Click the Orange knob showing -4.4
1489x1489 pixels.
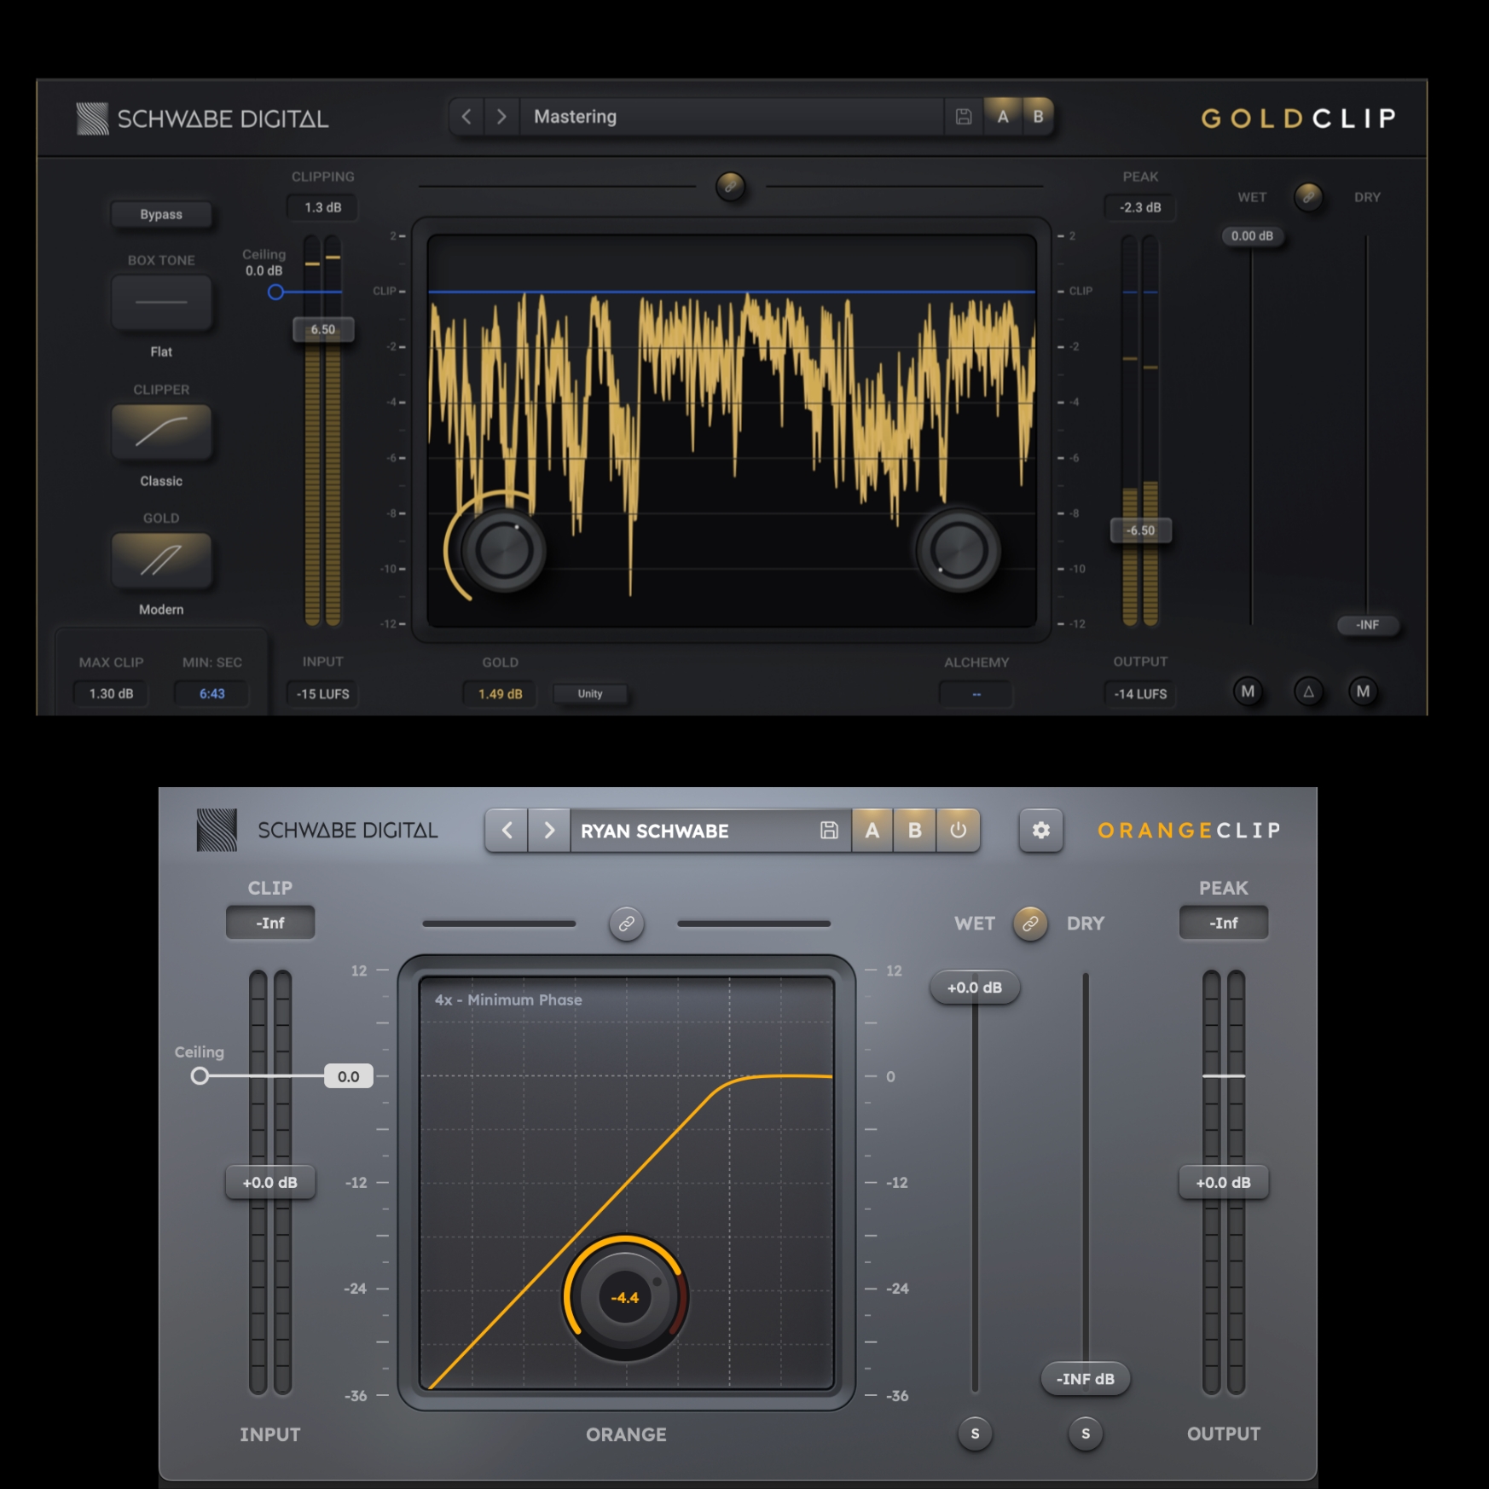[625, 1298]
